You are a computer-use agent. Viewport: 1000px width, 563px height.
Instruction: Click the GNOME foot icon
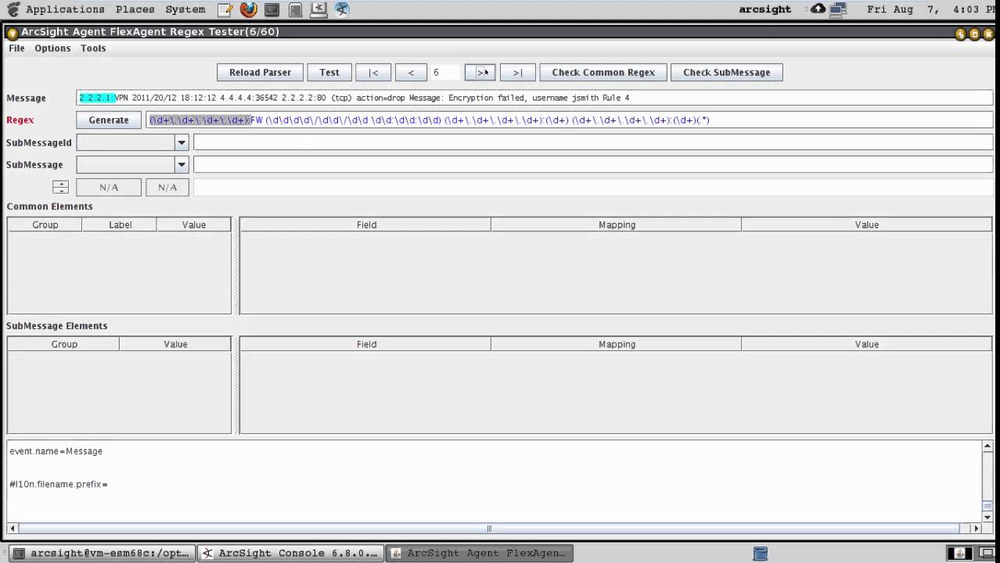[13, 9]
